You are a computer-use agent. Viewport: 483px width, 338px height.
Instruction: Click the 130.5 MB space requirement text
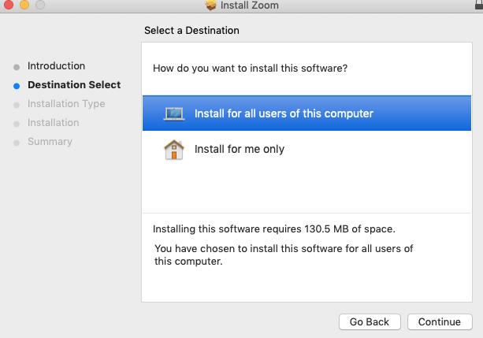[274, 229]
